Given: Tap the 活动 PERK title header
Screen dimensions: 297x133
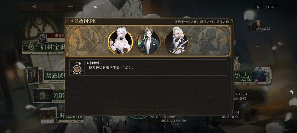Looking at the screenshot, I should tap(83, 21).
